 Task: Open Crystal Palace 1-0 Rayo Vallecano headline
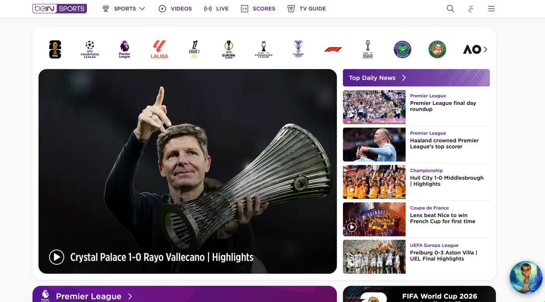(x=162, y=257)
